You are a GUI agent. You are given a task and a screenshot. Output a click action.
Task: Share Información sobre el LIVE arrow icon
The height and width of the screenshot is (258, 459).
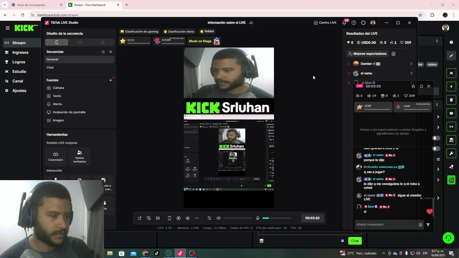[251, 23]
